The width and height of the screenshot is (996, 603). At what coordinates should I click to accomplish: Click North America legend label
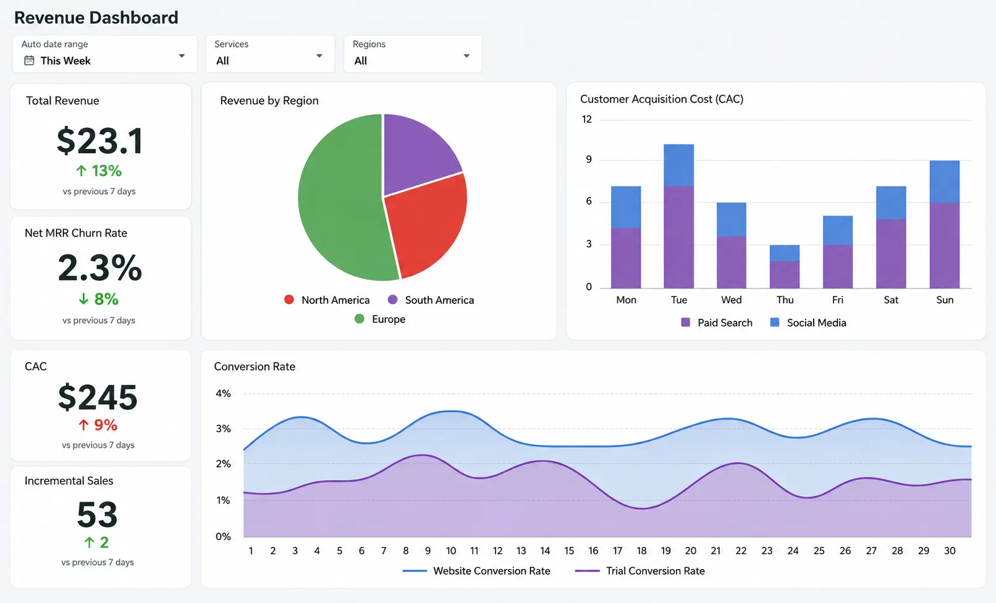click(x=336, y=300)
